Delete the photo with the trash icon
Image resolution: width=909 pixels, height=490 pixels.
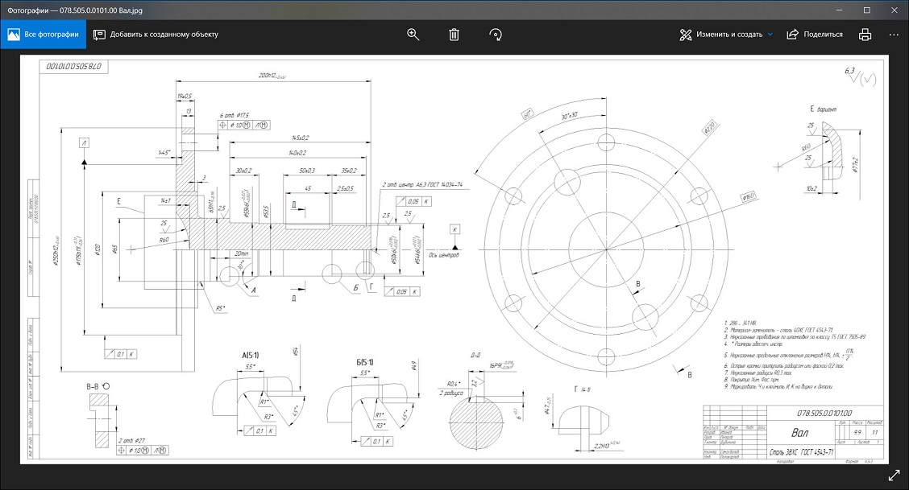pyautogui.click(x=454, y=35)
